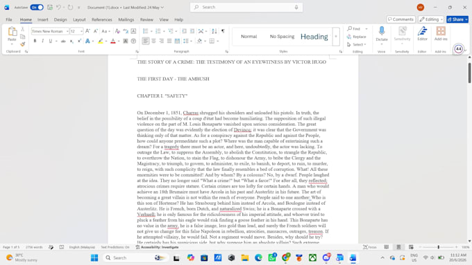Increase font size with grow font icon

[x=87, y=31]
